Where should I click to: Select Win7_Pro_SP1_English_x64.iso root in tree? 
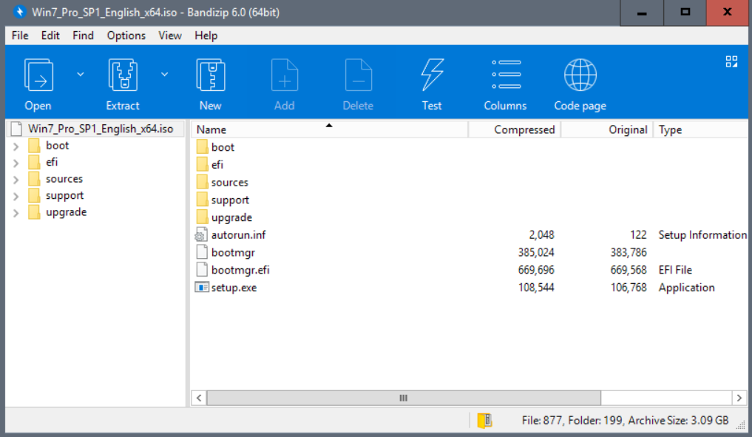click(101, 129)
